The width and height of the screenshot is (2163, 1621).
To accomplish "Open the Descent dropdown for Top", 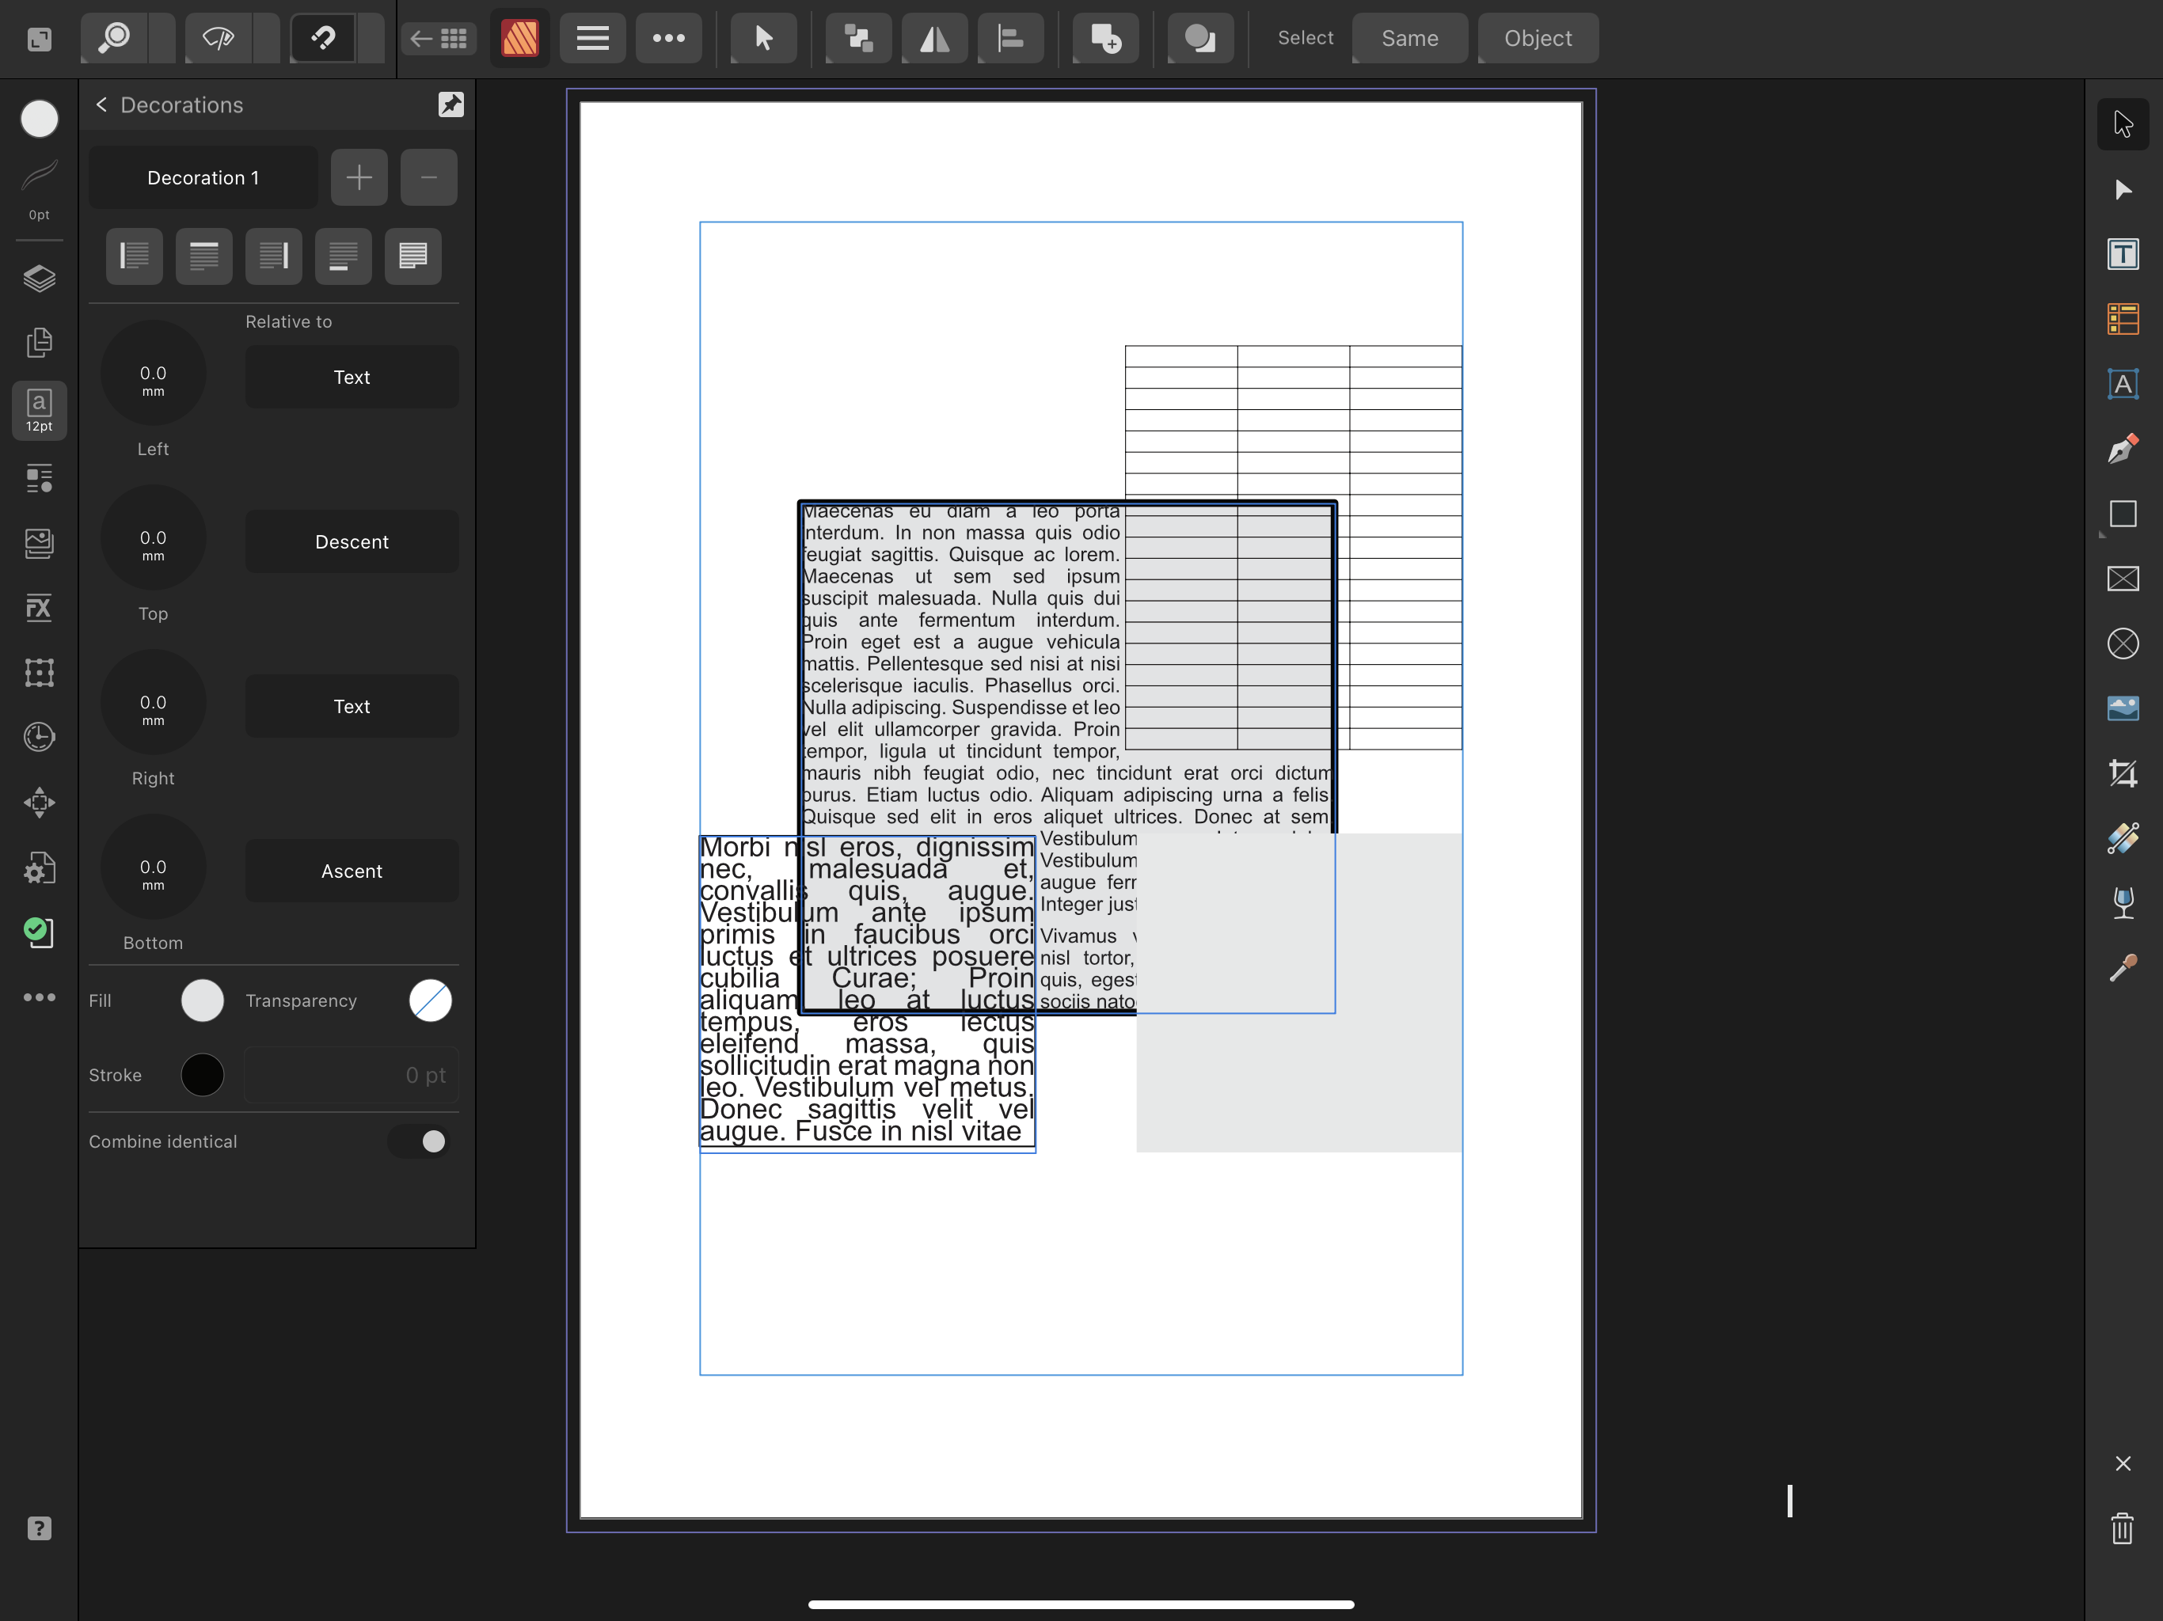I will (x=351, y=541).
